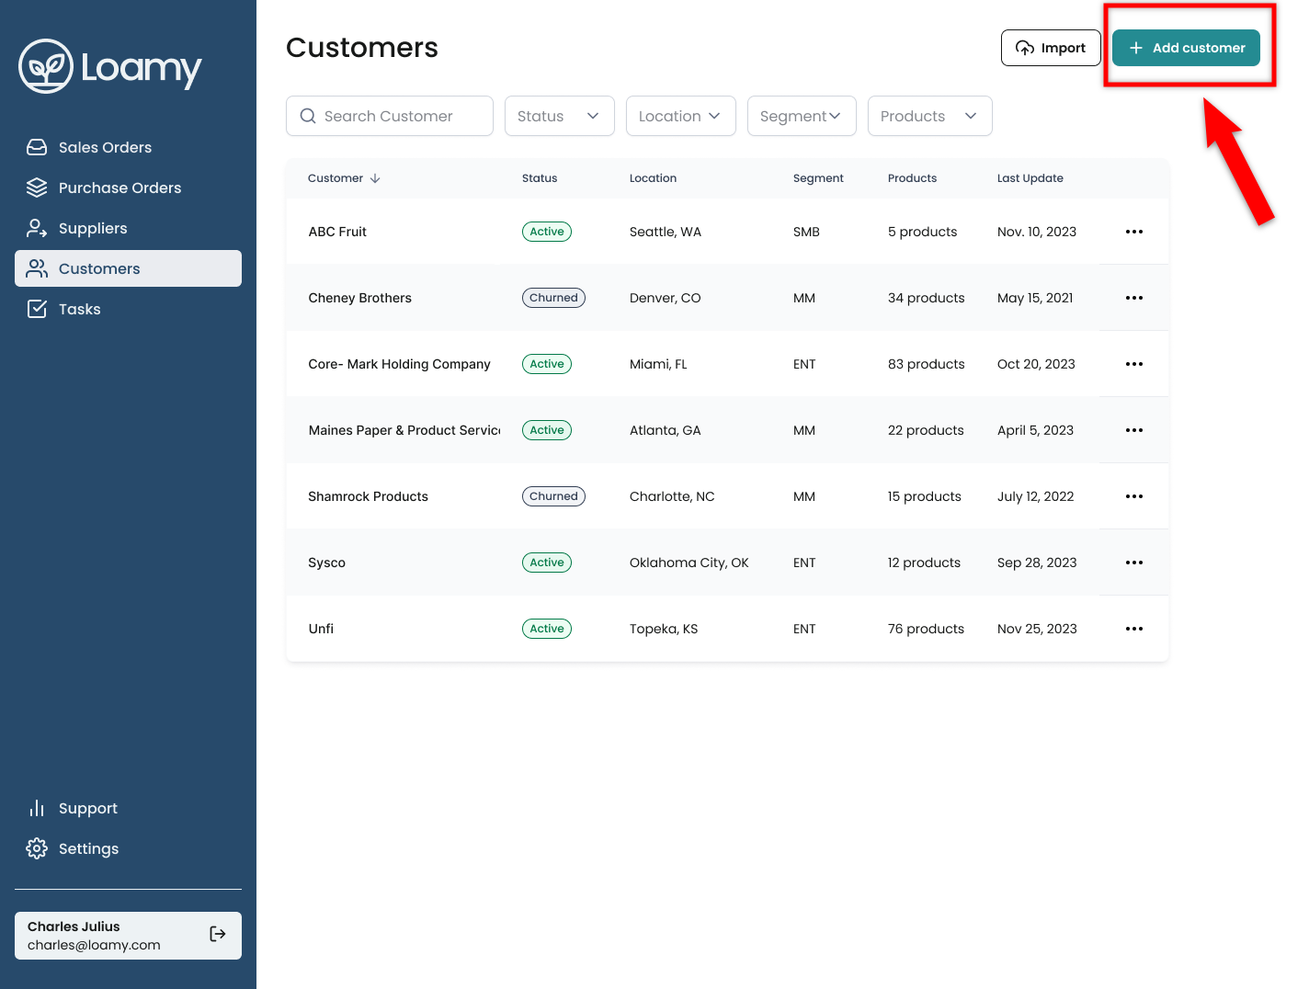Open Support from the sidebar
Viewport: 1309px width, 989px height.
(128, 808)
